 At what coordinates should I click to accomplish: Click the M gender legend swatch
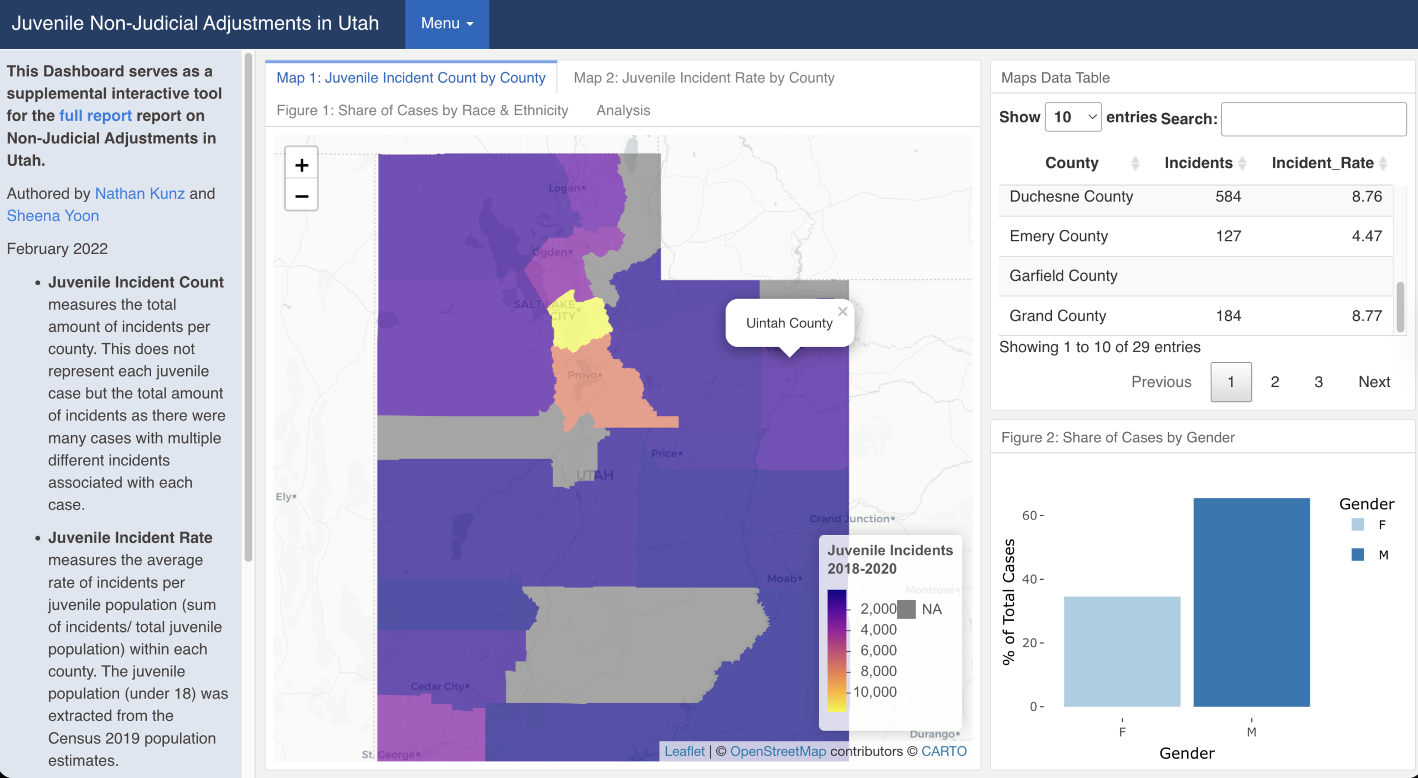click(1358, 555)
